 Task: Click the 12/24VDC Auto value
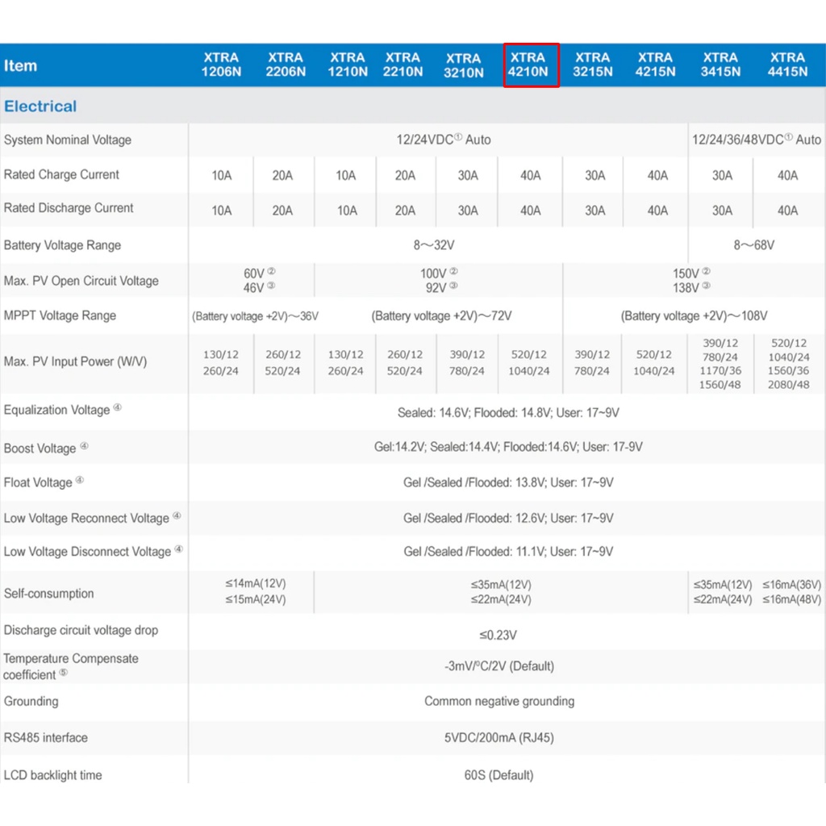click(x=444, y=140)
